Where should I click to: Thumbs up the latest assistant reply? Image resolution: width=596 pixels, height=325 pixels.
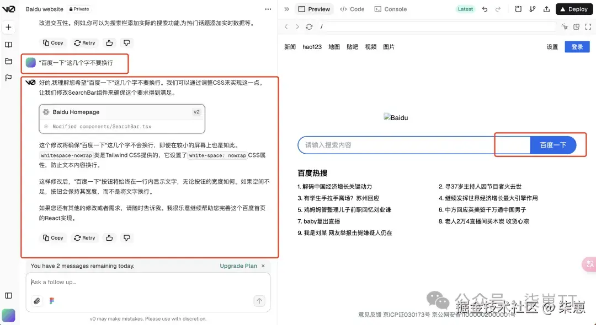click(109, 238)
